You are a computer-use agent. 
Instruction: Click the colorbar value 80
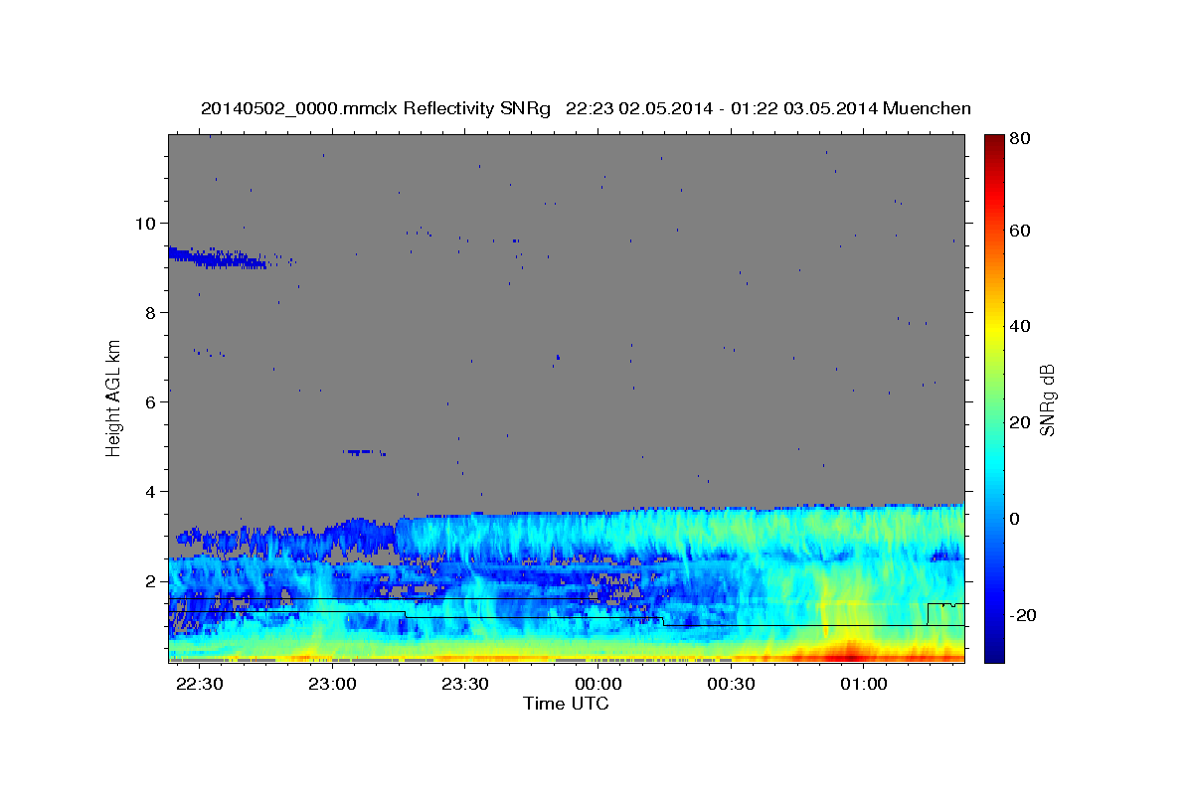pos(1019,139)
